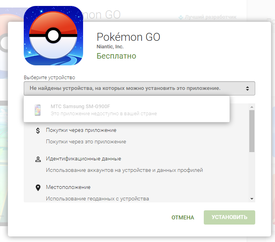Screen dimensions: 275x242
Task: Click the Идентификационные данные heading
Action: click(x=83, y=158)
